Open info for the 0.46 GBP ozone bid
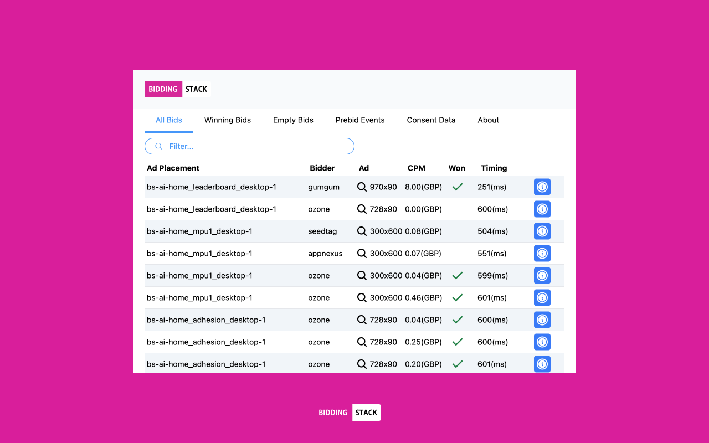Image resolution: width=709 pixels, height=443 pixels. point(542,297)
